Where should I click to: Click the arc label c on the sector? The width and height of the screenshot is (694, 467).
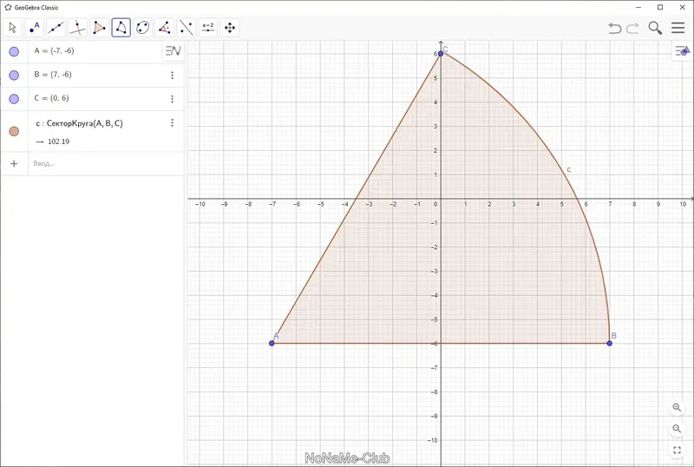click(569, 169)
